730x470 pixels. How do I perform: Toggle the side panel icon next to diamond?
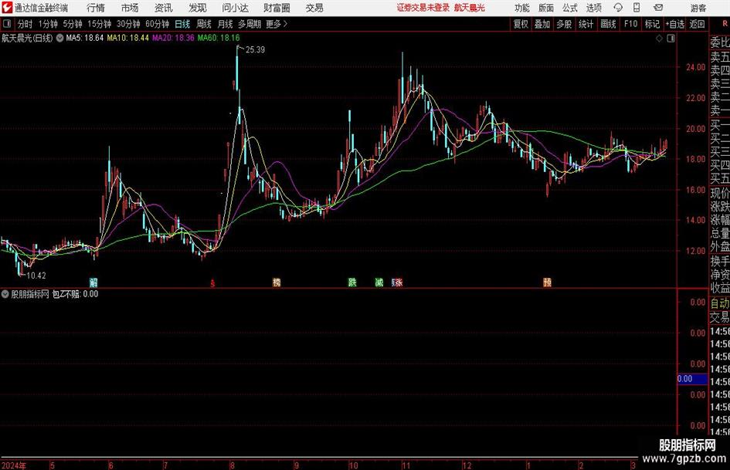point(671,39)
